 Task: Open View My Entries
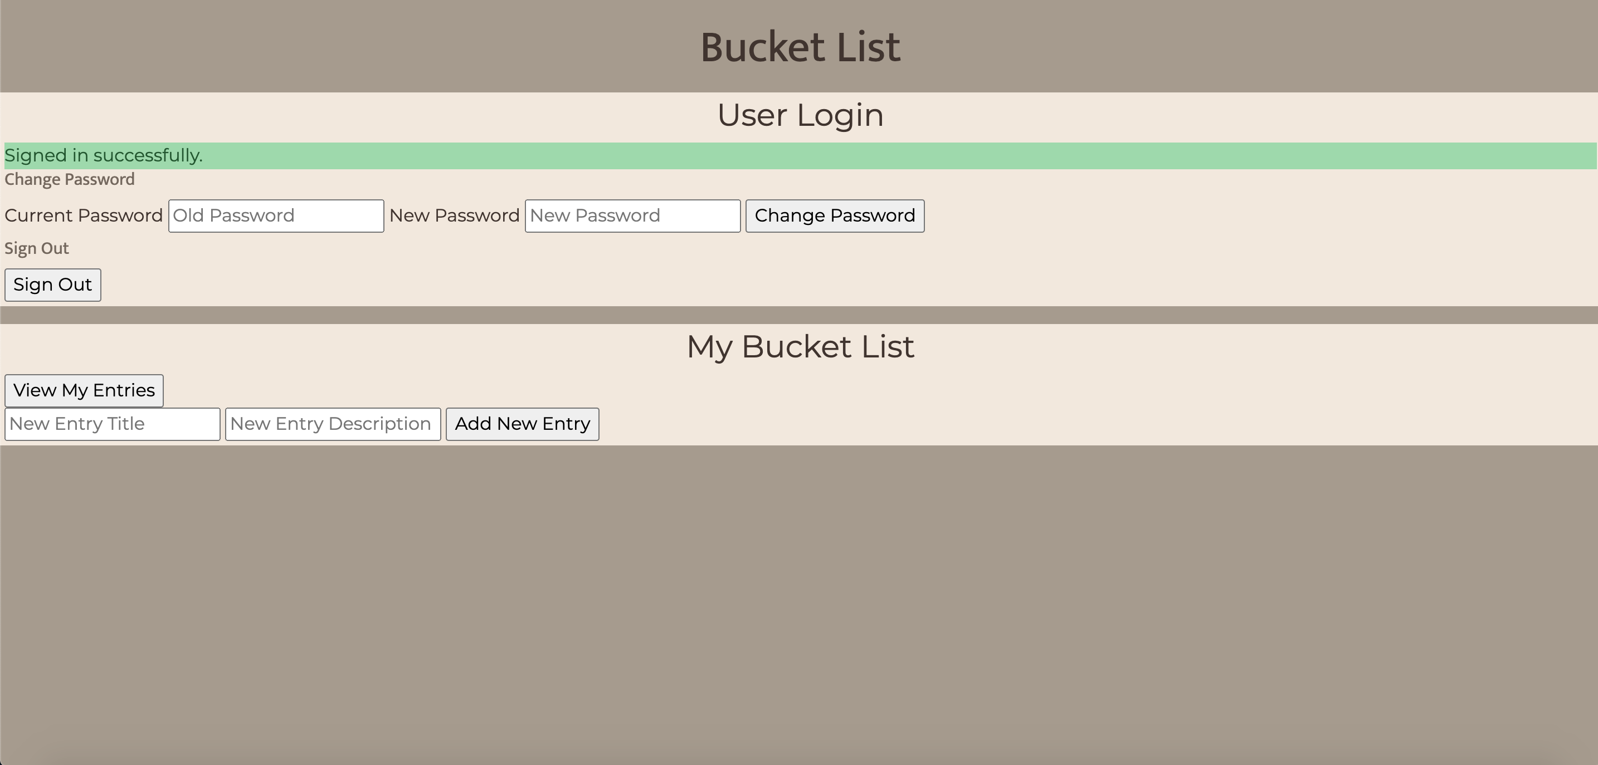click(84, 390)
